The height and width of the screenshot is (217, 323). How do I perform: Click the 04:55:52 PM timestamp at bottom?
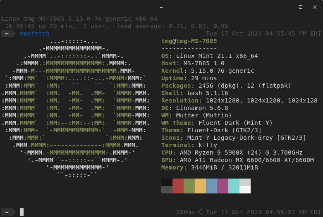tap(263, 212)
